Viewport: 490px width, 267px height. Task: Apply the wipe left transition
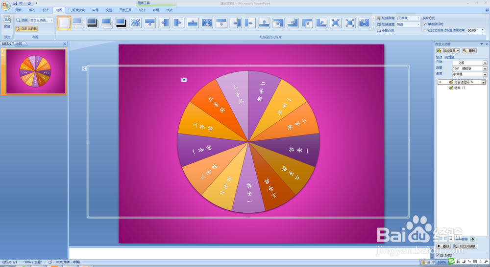(x=164, y=23)
